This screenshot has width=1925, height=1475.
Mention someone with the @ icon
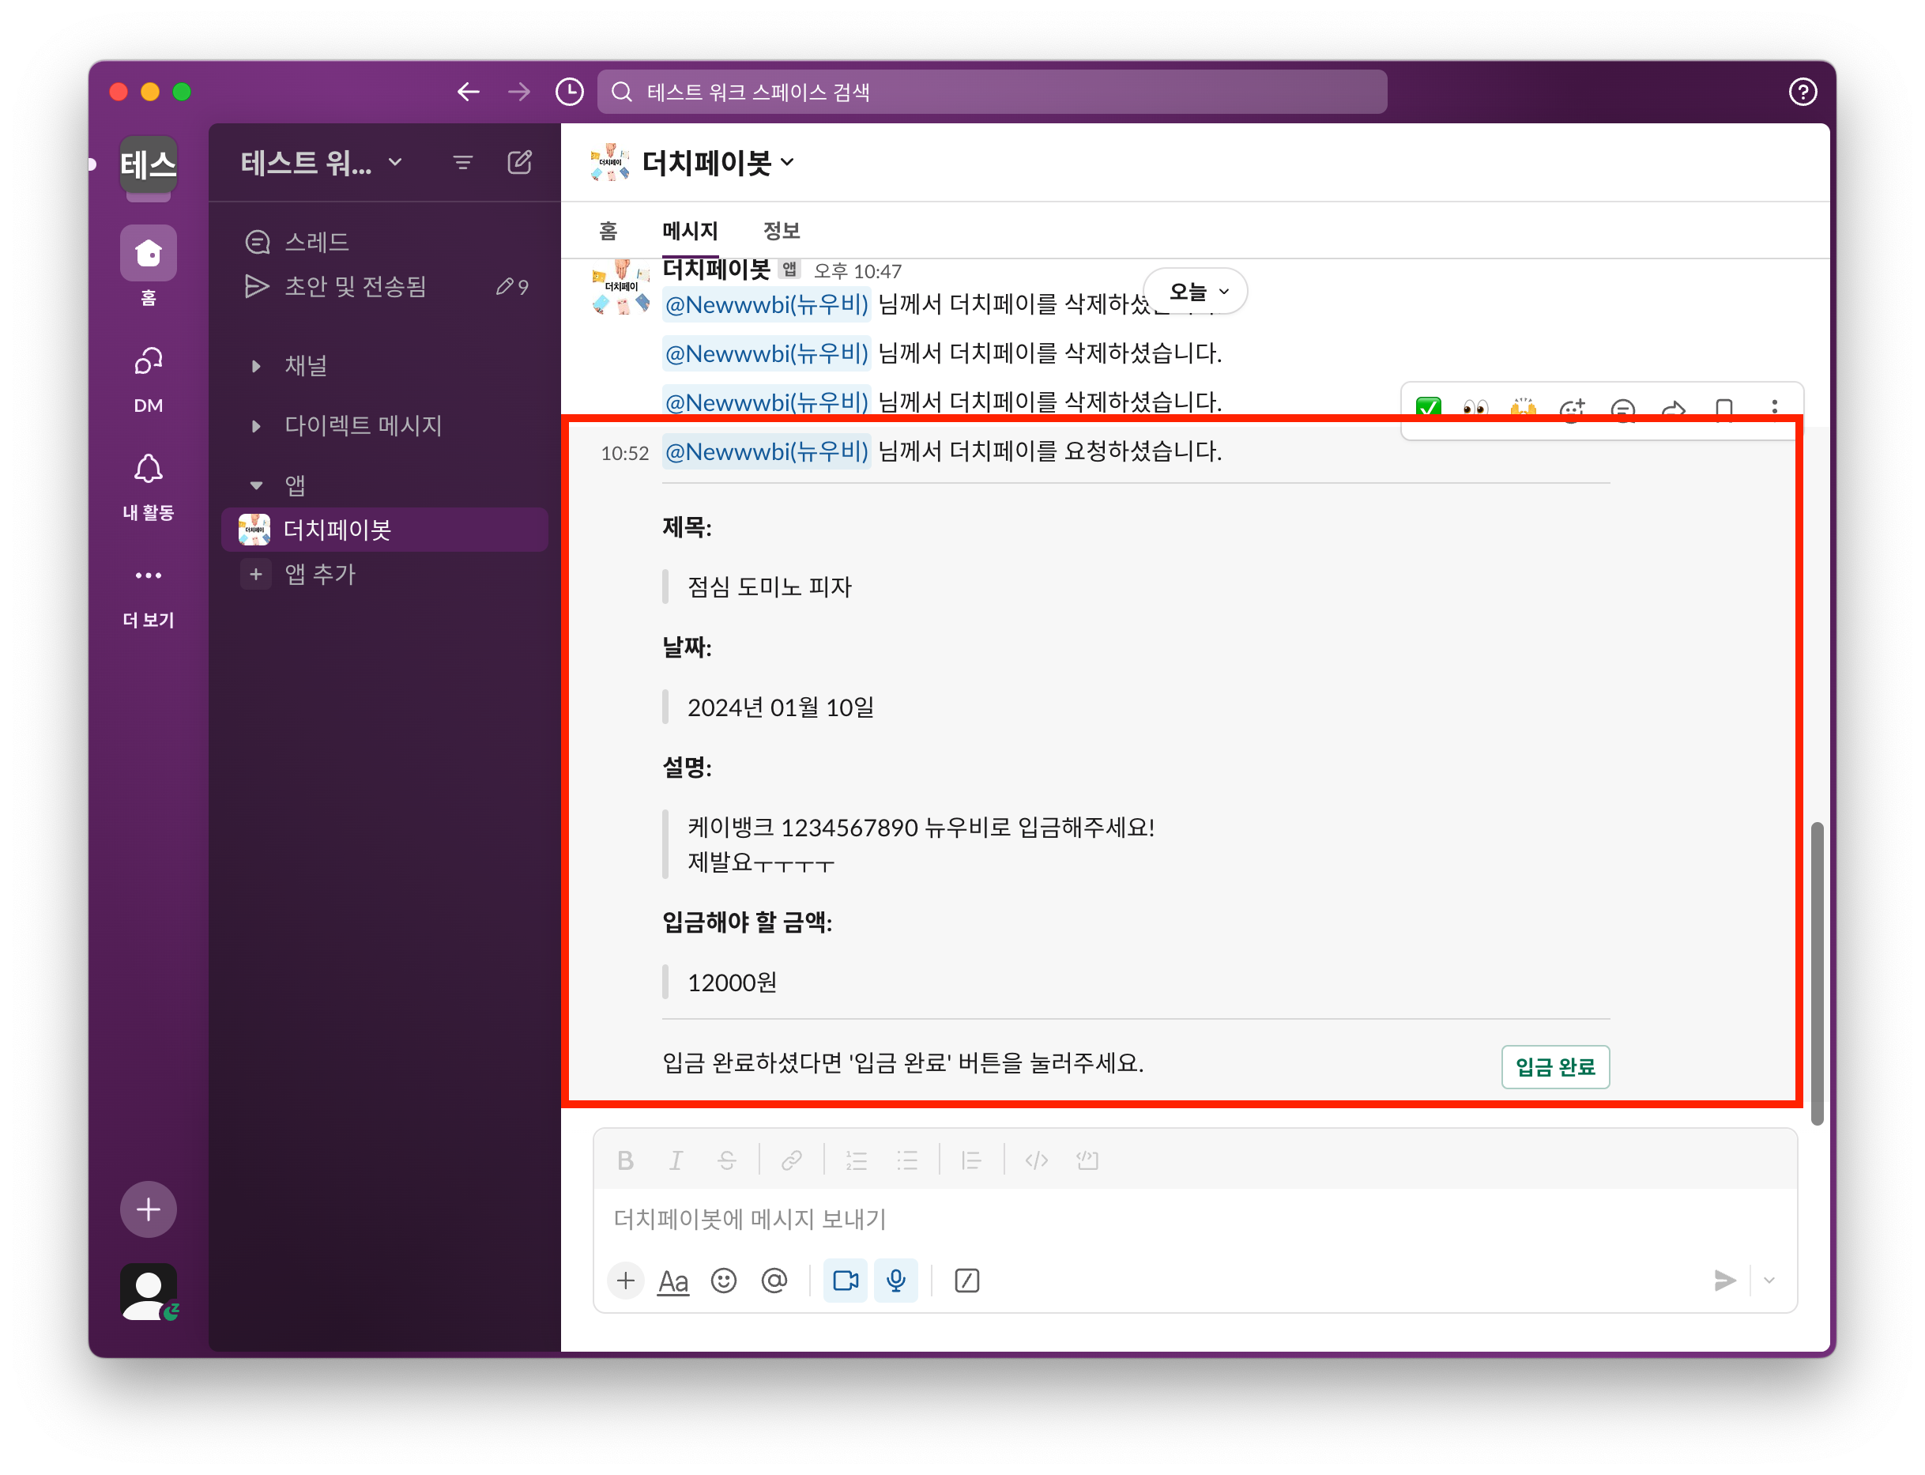pos(774,1280)
